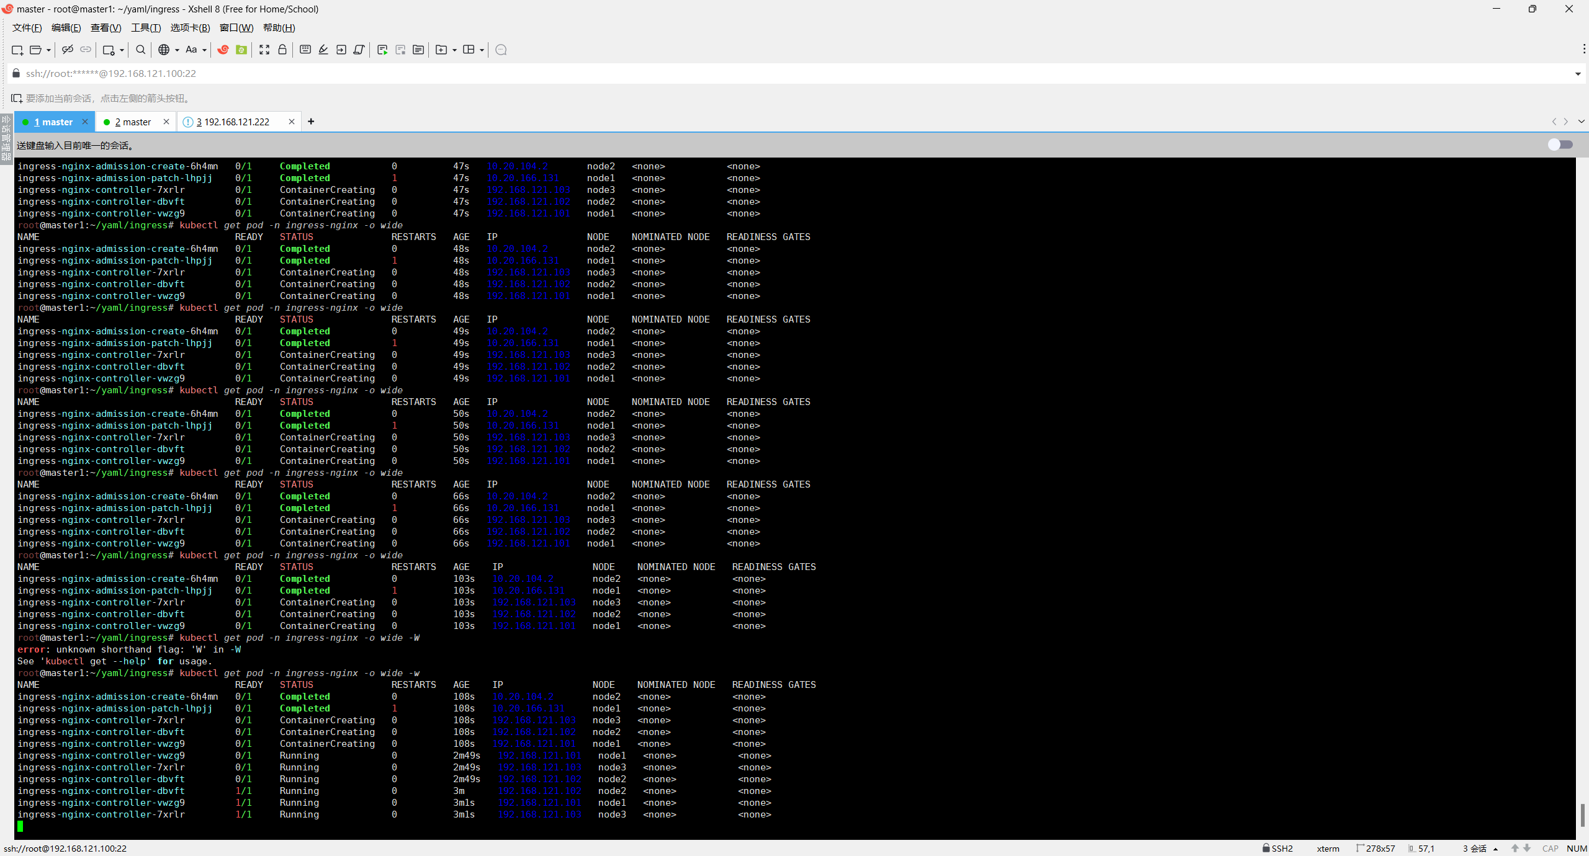Screen dimensions: 1589x856
Task: Open the font Aa dropdown arrow
Action: [x=204, y=50]
